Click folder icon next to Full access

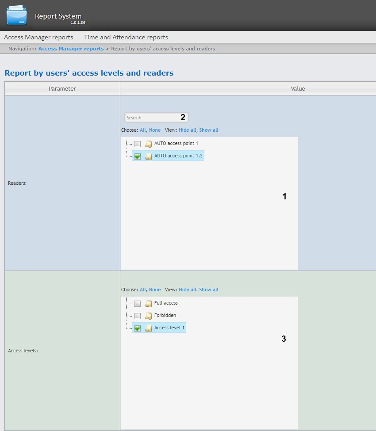click(x=149, y=304)
